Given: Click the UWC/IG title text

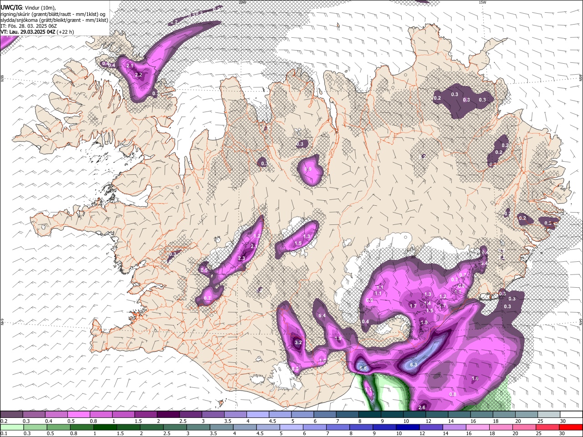Looking at the screenshot, I should 11,7.
